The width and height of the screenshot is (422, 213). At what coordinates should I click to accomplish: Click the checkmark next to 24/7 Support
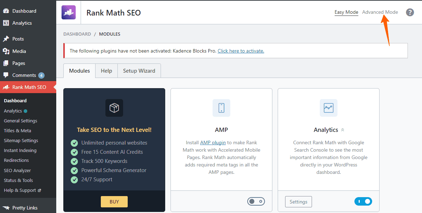click(x=74, y=179)
